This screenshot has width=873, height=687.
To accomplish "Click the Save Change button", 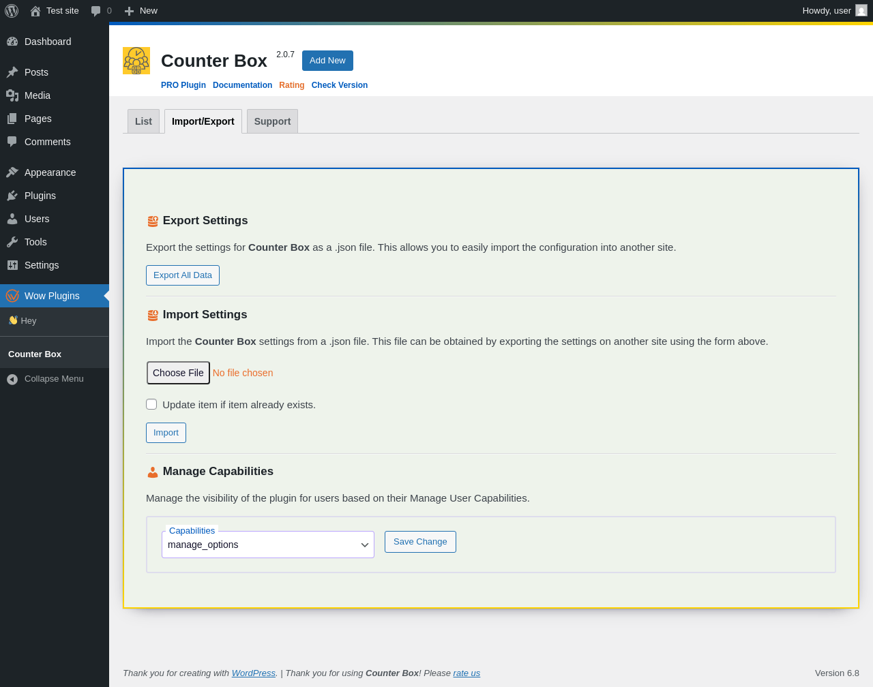I will click(420, 542).
